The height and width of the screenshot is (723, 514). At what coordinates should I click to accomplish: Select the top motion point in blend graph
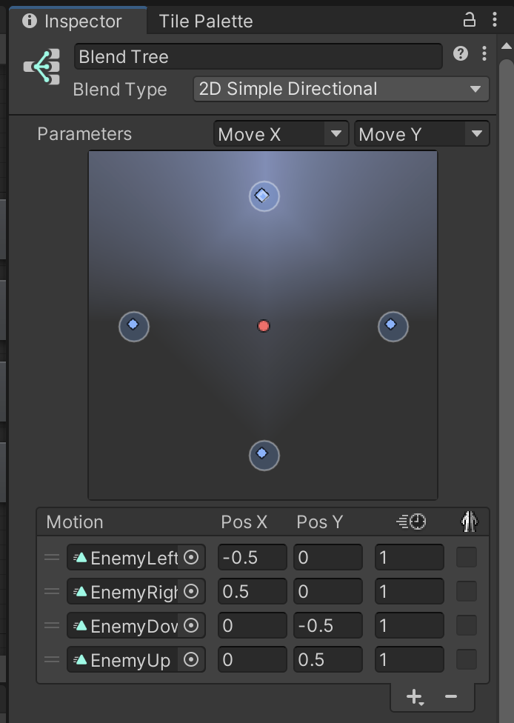(262, 196)
